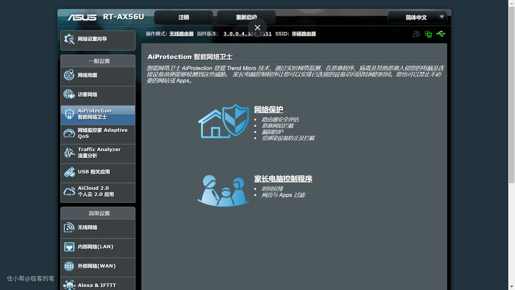Click the page's vertical scrollbar
515x290 pixels.
(511, 95)
